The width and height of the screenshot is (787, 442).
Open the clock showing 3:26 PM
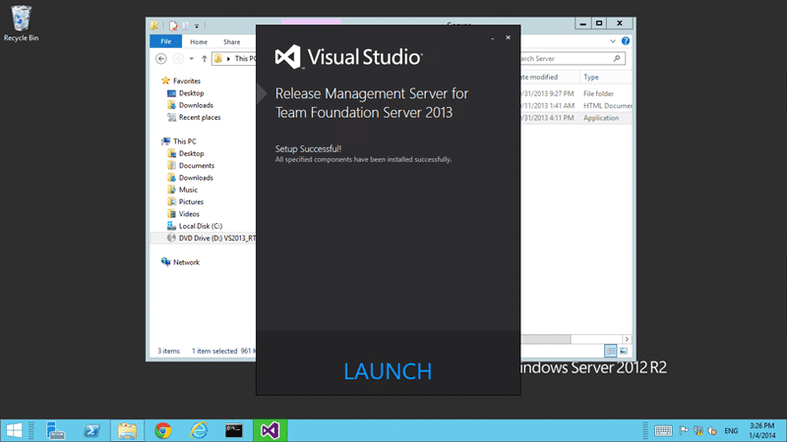click(x=762, y=430)
